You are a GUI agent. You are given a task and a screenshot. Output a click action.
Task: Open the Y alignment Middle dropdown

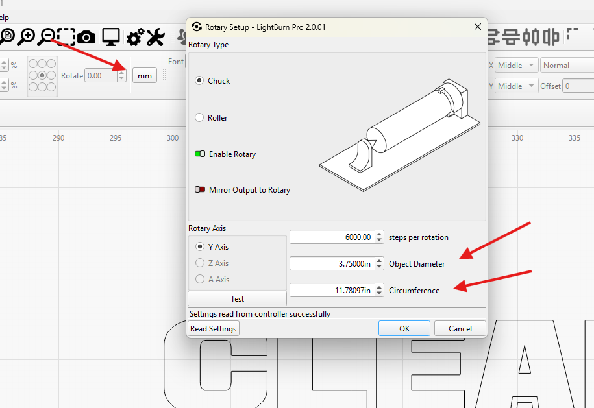pyautogui.click(x=515, y=86)
